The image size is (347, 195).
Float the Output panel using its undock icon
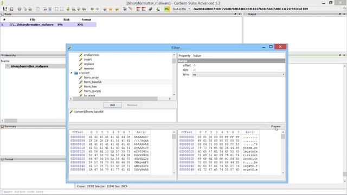(340, 14)
